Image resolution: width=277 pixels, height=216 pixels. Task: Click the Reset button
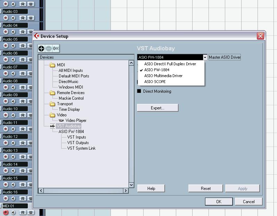206,188
